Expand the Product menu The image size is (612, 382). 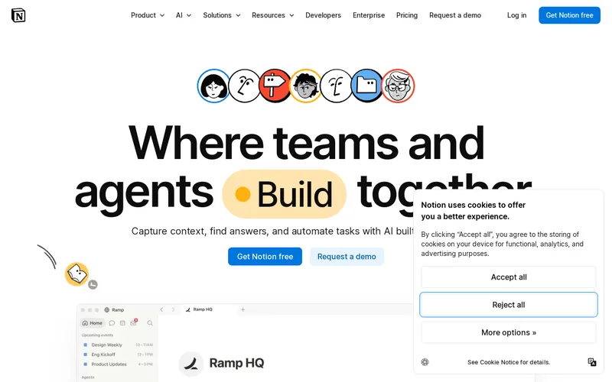[148, 15]
